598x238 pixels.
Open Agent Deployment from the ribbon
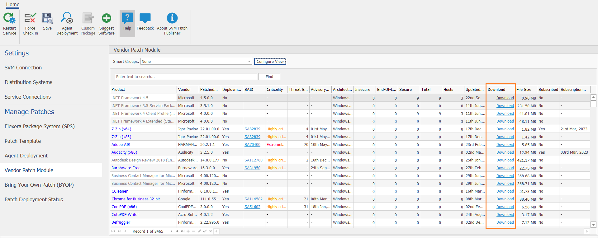coord(67,24)
